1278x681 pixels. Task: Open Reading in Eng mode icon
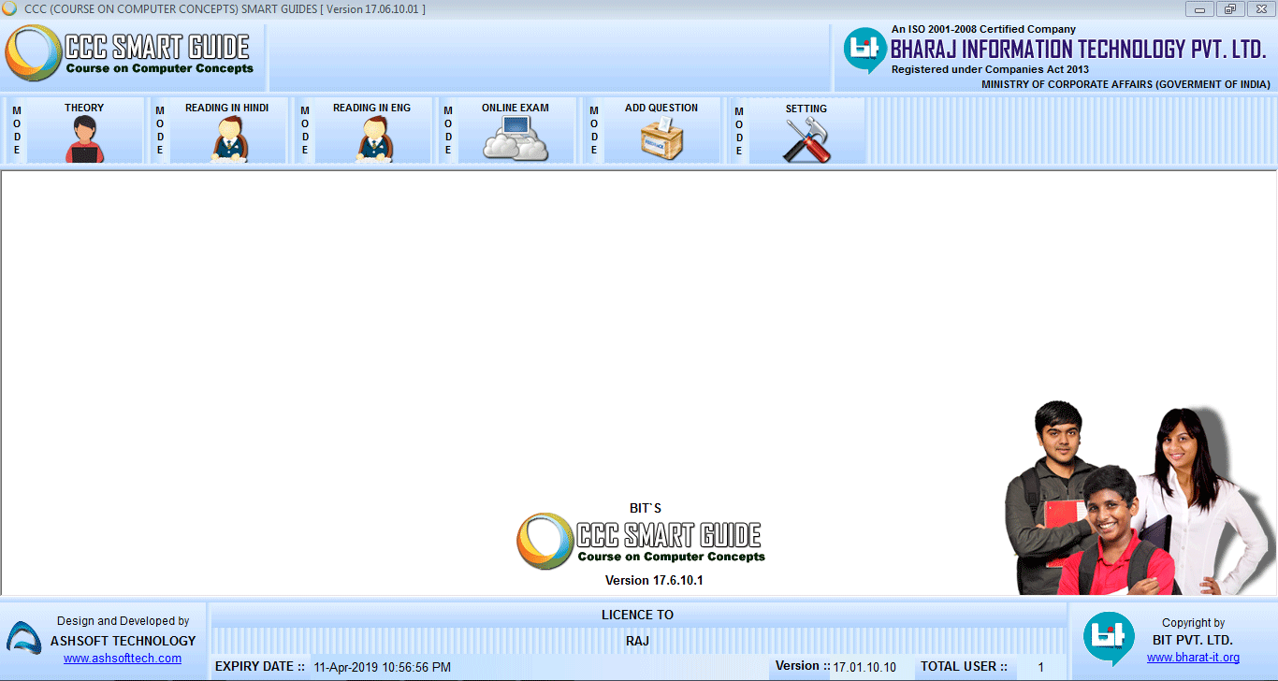(374, 139)
